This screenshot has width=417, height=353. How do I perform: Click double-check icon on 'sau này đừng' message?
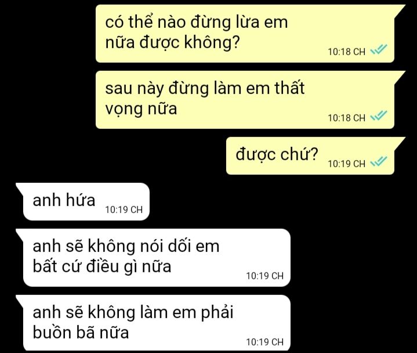(x=379, y=116)
